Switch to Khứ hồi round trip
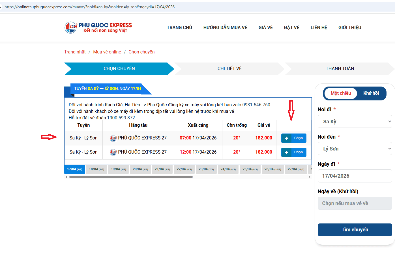Viewport: 395px width, 254px height. click(x=371, y=93)
